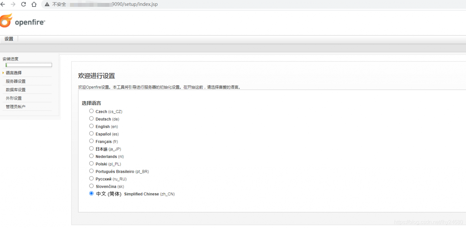Click the 安装进度 sidebar label
Viewport: 466px width, 228px height.
pos(10,59)
